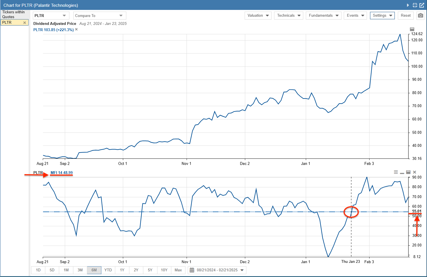Open the Compare To dropdown
This screenshot has width=427, height=277.
pos(100,16)
